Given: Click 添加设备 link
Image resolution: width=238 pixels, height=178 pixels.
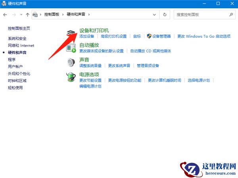Looking at the screenshot, I should [86, 36].
